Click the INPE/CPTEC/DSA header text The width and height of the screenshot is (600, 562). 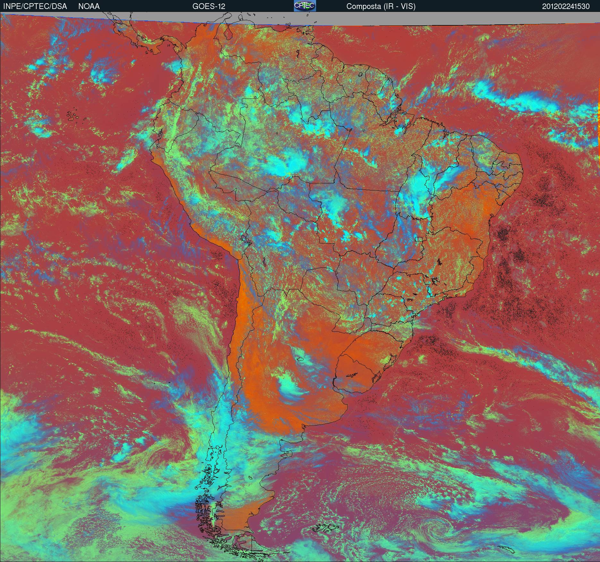[x=35, y=6]
